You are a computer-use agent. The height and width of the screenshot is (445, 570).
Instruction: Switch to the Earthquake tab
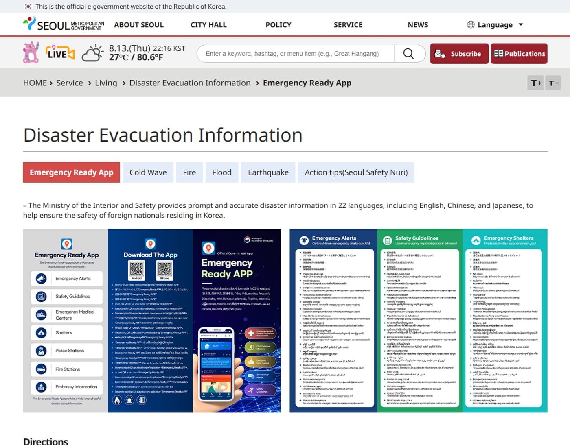tap(268, 172)
